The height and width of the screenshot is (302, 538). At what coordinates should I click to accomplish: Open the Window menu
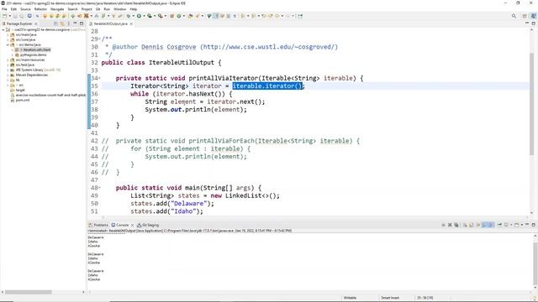119,9
